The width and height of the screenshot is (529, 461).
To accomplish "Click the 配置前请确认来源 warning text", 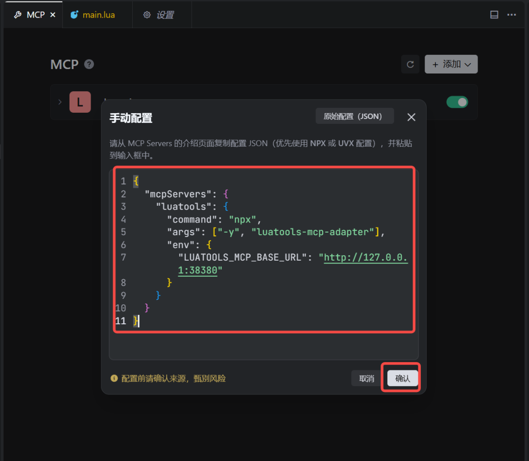I will point(173,378).
